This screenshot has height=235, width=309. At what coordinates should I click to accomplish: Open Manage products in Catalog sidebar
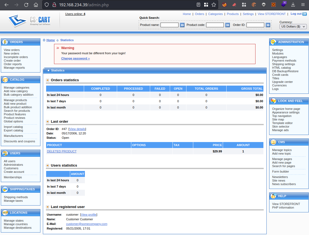tap(15, 100)
